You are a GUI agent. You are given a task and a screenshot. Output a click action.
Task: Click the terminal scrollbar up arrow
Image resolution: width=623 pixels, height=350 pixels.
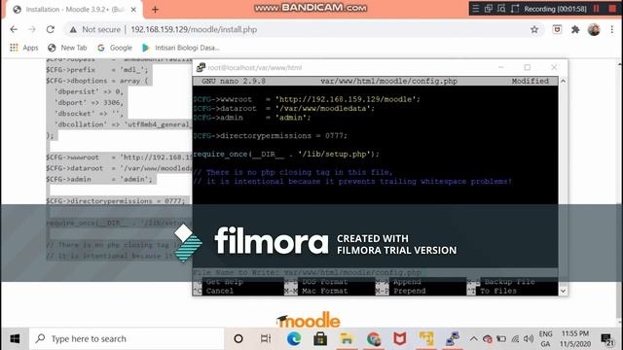coord(563,81)
